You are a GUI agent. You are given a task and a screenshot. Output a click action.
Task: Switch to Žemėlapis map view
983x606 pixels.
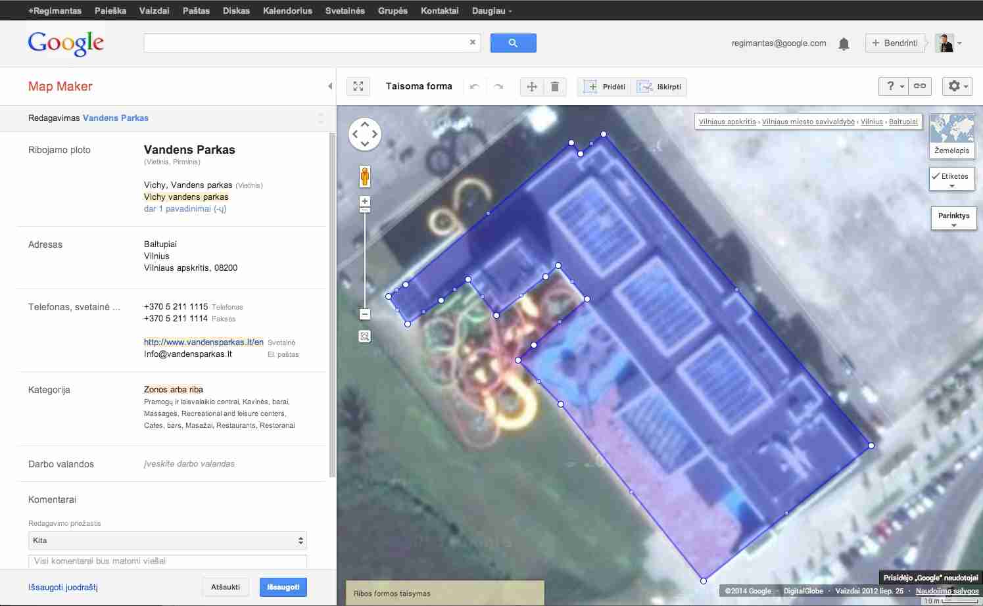[951, 136]
